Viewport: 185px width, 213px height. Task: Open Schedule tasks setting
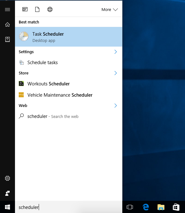(x=69, y=63)
